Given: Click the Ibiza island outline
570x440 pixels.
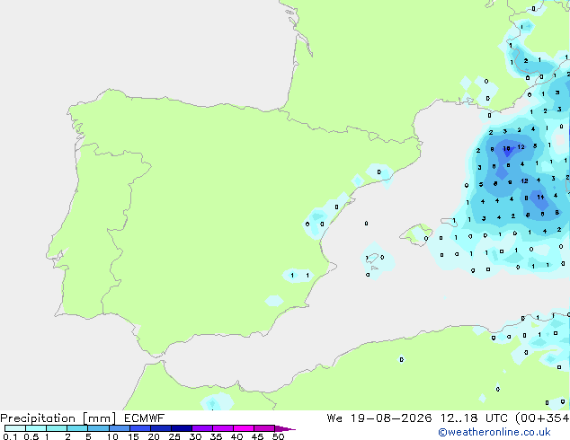Looking at the screenshot, I should coord(371,258).
